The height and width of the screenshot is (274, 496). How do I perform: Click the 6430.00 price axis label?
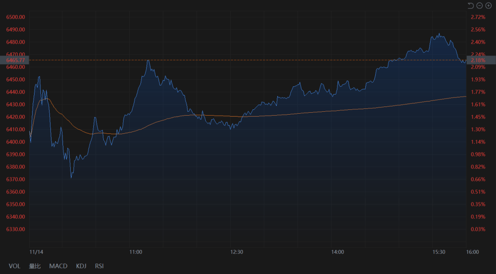pos(15,105)
